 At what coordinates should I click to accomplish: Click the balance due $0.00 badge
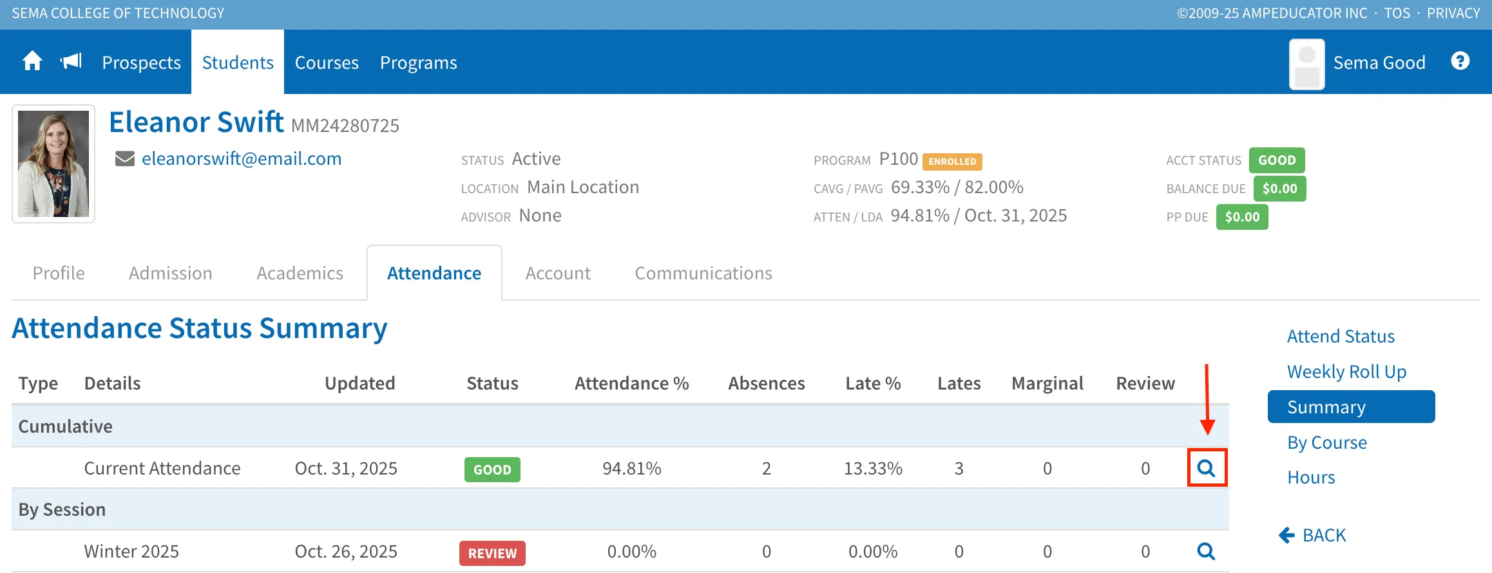[x=1279, y=189]
